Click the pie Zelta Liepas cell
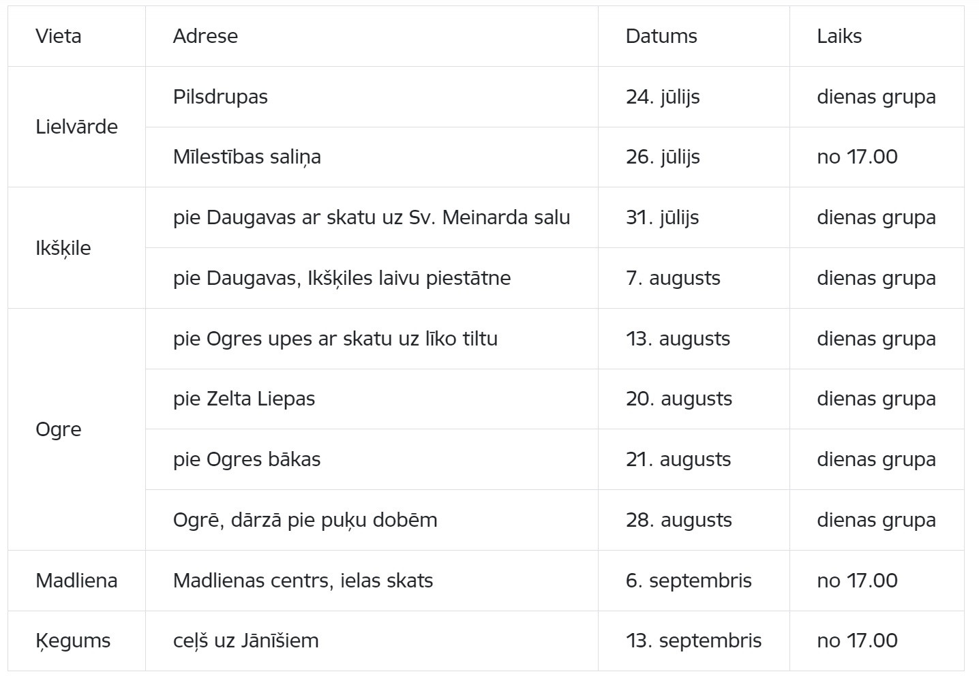 [372, 399]
